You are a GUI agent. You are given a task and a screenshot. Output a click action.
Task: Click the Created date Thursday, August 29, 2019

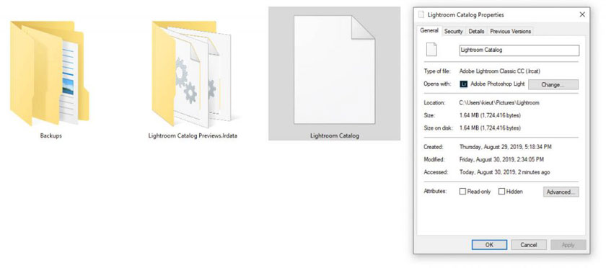(506, 147)
